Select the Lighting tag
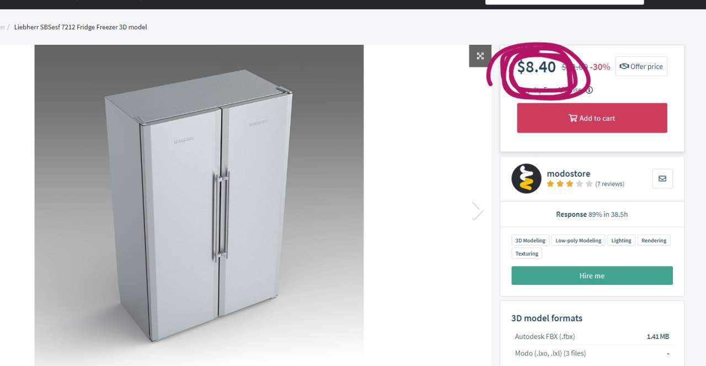This screenshot has height=366, width=706. tap(621, 240)
